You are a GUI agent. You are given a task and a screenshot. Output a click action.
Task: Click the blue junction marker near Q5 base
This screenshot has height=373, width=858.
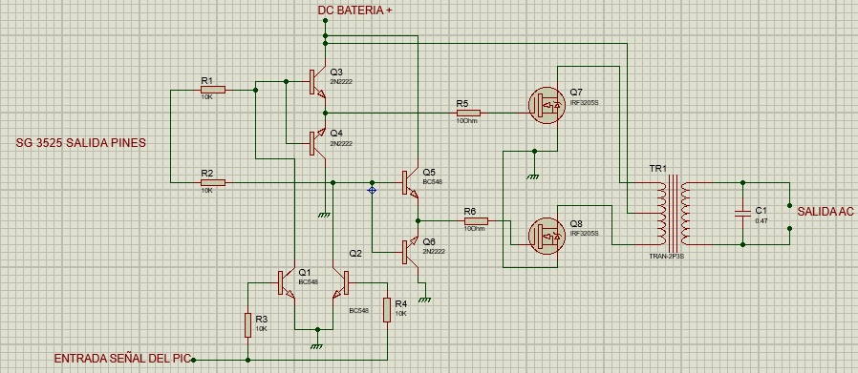coord(372,190)
